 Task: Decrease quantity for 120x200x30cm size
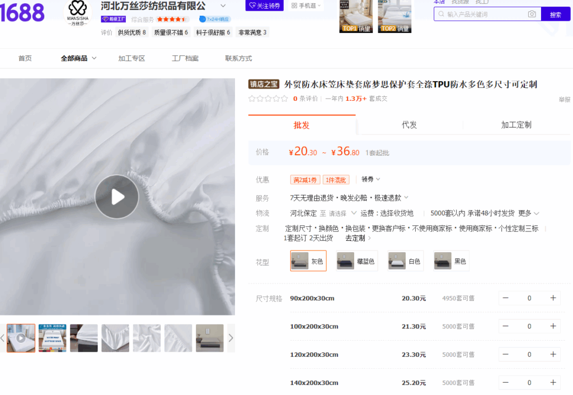click(506, 354)
